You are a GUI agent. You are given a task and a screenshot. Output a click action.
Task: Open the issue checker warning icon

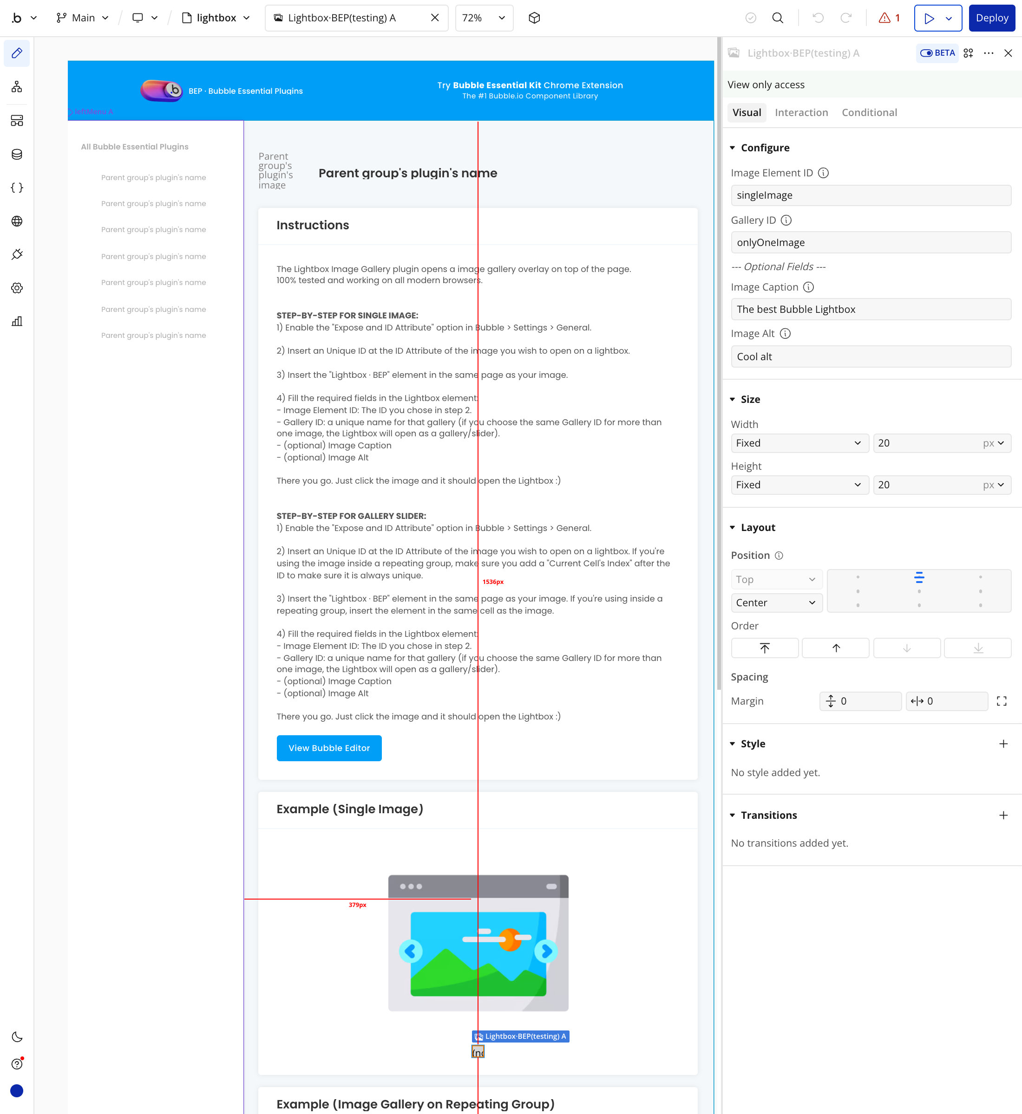889,18
